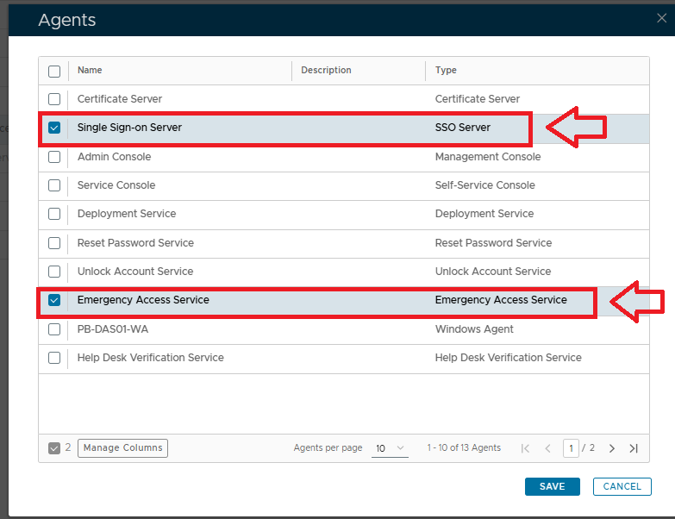Sort by the Type column header
The height and width of the screenshot is (519, 675).
[446, 71]
